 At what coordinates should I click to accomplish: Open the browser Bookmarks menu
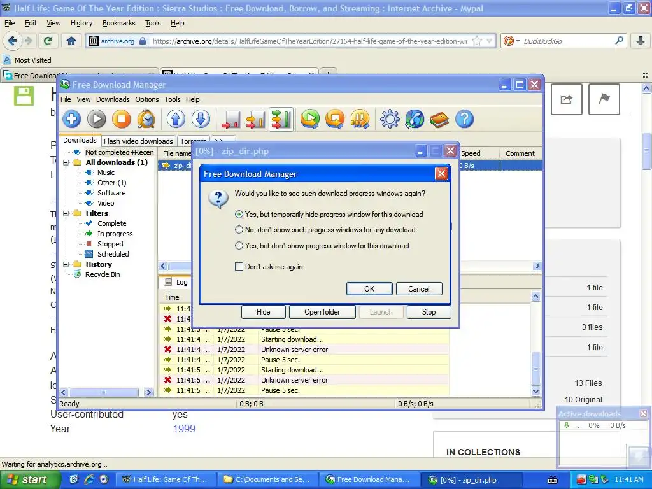[119, 24]
